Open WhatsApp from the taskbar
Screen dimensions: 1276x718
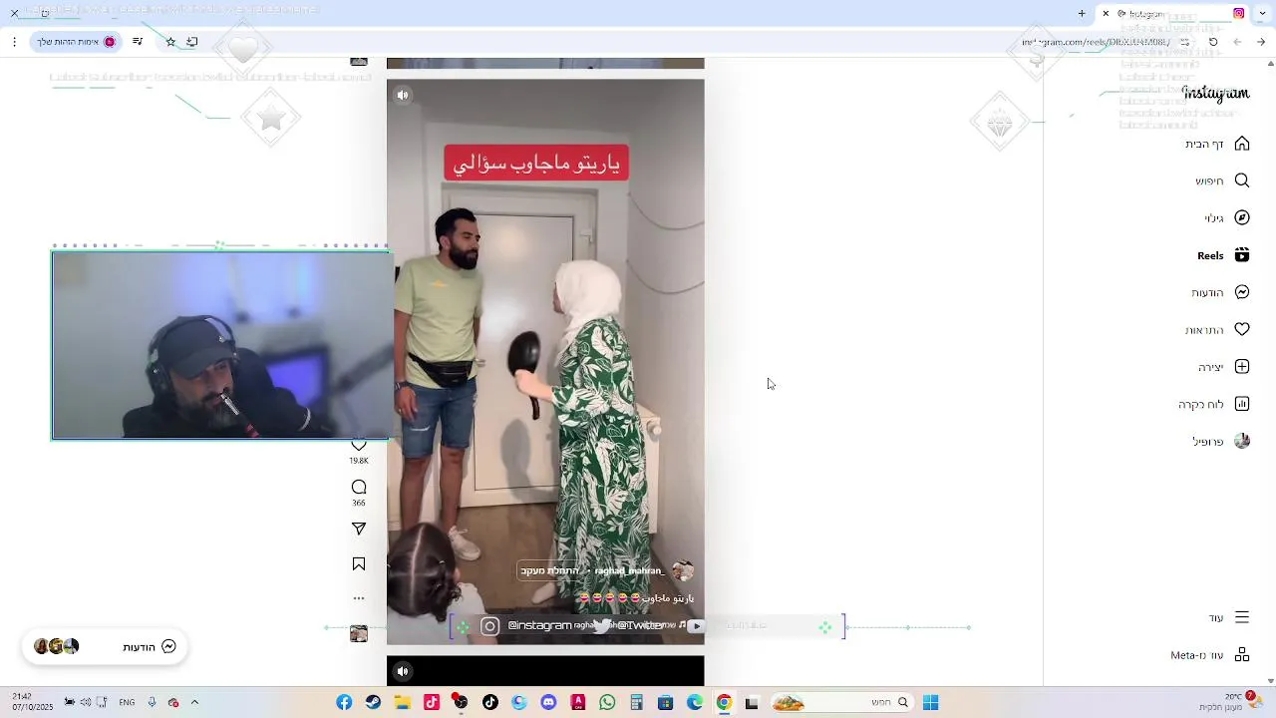pos(607,703)
